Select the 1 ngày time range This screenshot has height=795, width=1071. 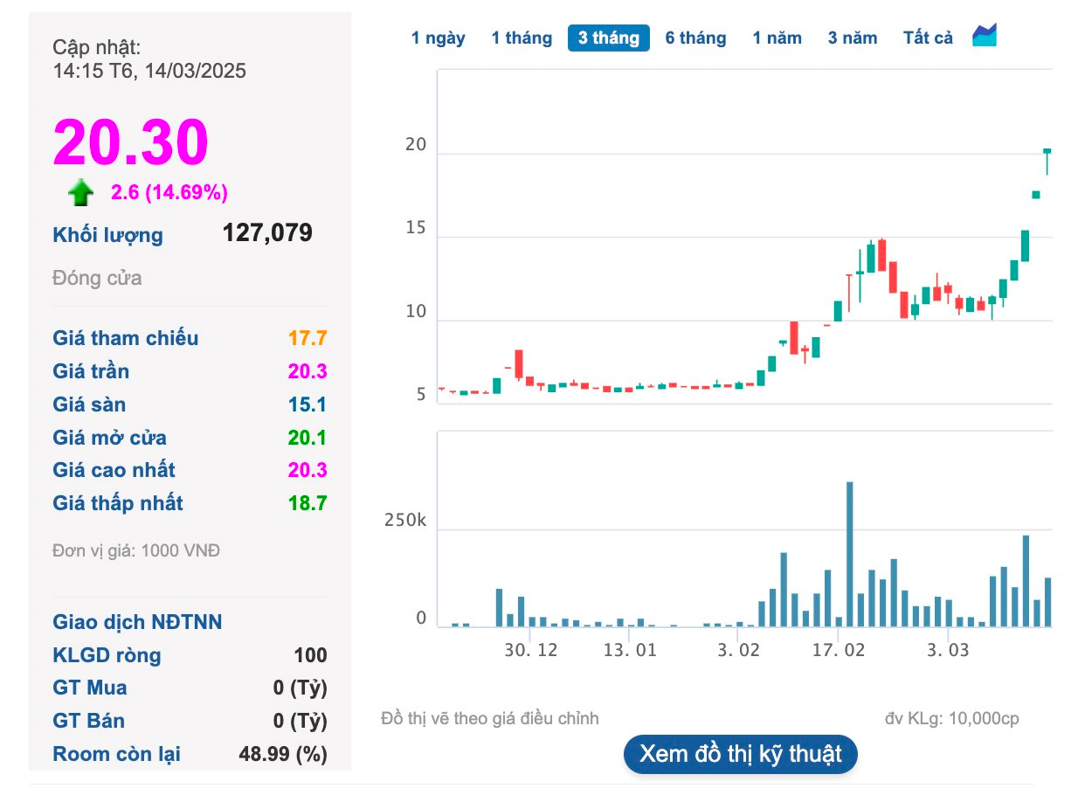pos(439,38)
